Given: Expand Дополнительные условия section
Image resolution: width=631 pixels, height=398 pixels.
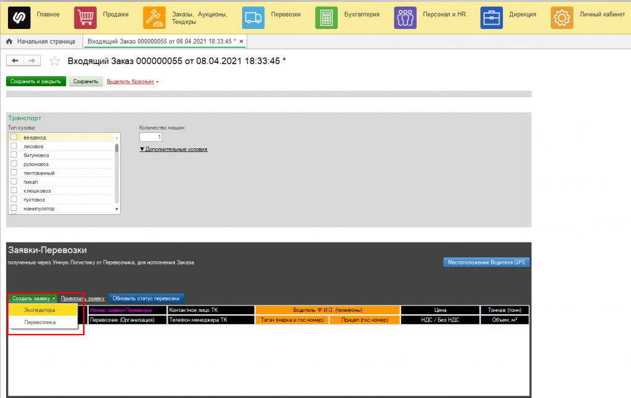Looking at the screenshot, I should pos(173,149).
